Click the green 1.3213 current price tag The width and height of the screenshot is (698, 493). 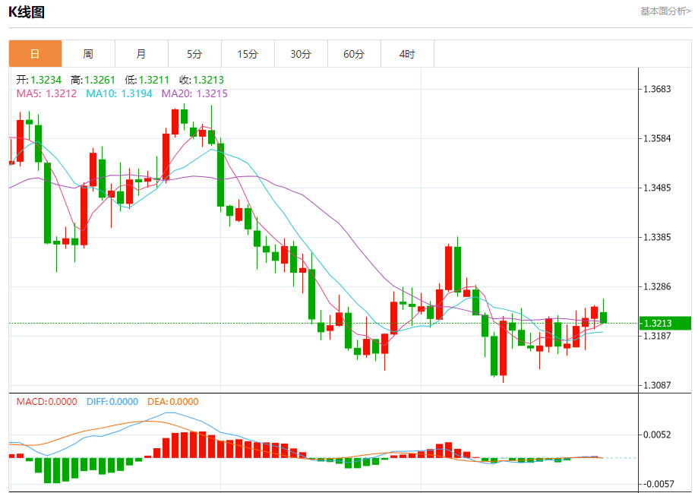(665, 324)
